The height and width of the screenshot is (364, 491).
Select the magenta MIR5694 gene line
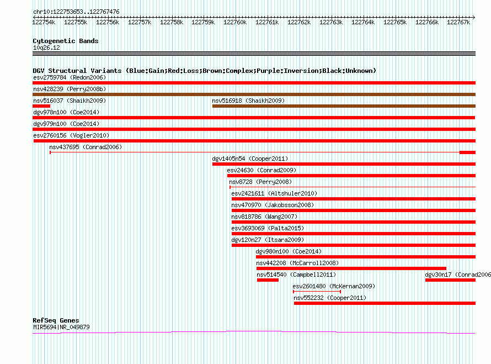(x=254, y=332)
